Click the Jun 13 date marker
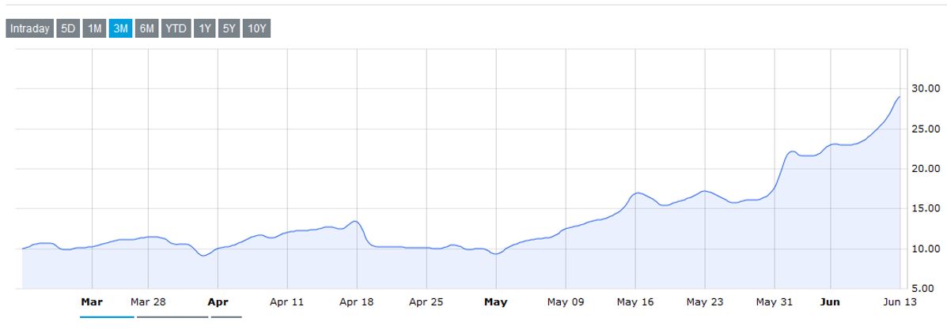Viewport: 947px width, 333px height. (x=901, y=301)
